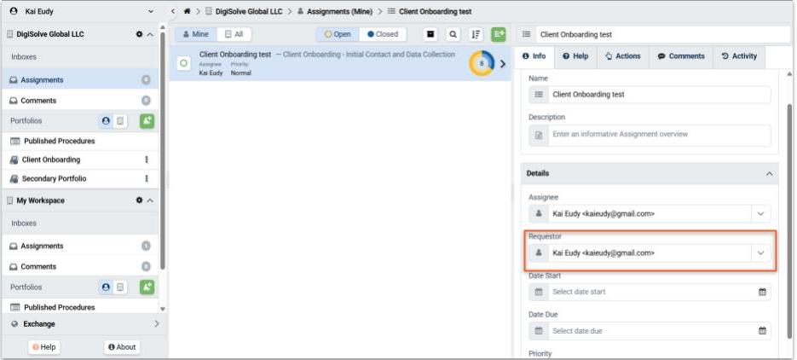Image resolution: width=797 pixels, height=360 pixels.
Task: Open the Kai Eudy account dropdown
Action: 151,11
